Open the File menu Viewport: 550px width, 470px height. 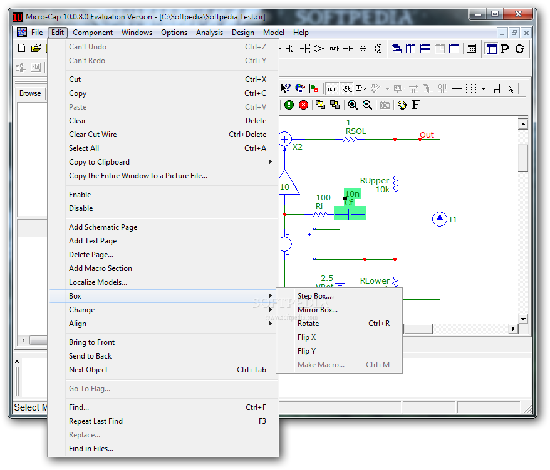click(37, 33)
